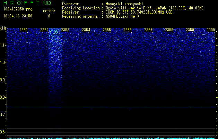The width and height of the screenshot is (218, 139).
Task: Select the observer name Masayuki Kobayashi
Action: pos(124,4)
